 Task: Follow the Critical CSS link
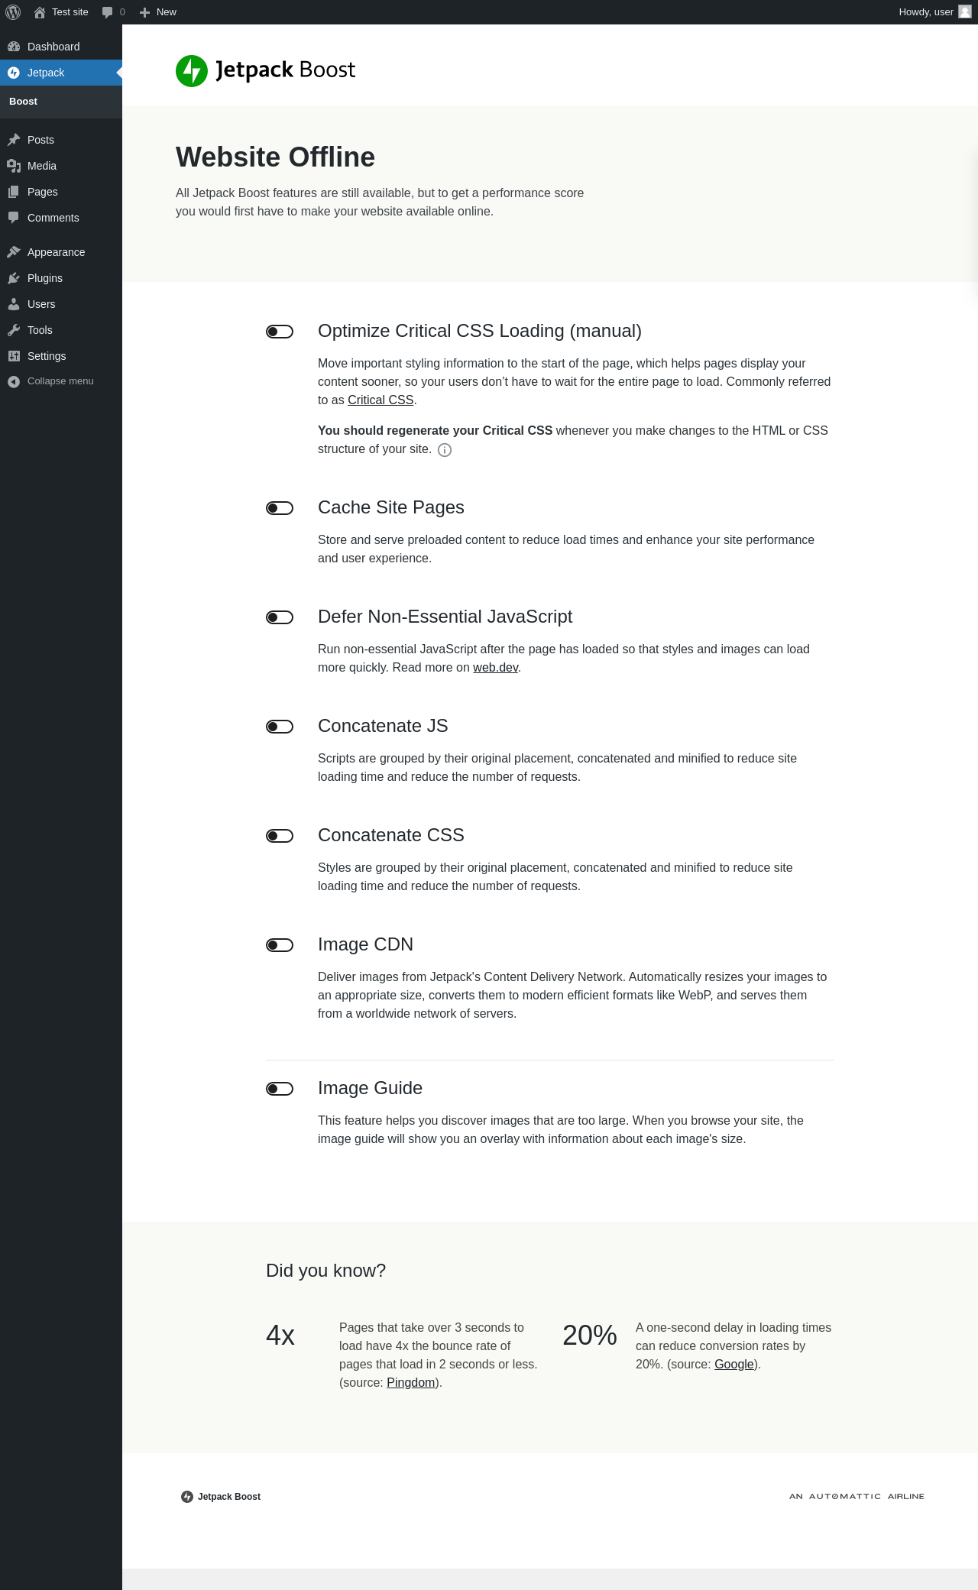click(381, 400)
